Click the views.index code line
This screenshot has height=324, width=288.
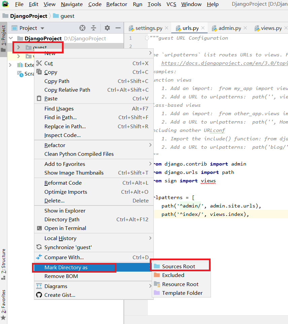tap(220, 214)
